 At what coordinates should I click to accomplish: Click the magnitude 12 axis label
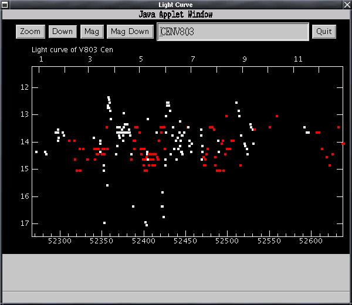(25, 87)
